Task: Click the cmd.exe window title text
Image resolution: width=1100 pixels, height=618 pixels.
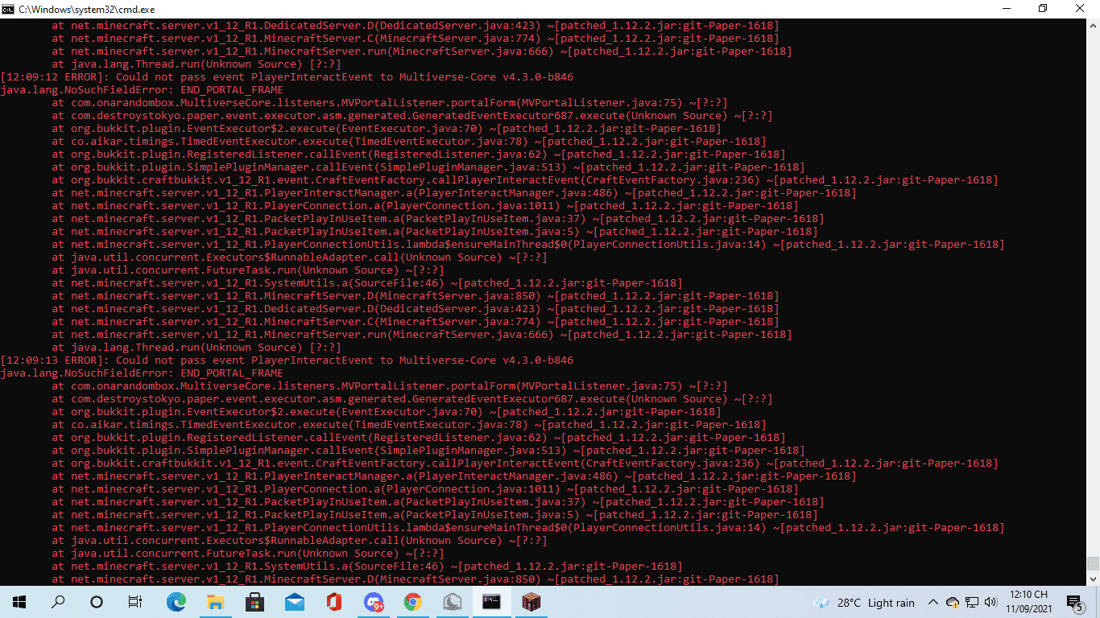Action: coord(87,9)
